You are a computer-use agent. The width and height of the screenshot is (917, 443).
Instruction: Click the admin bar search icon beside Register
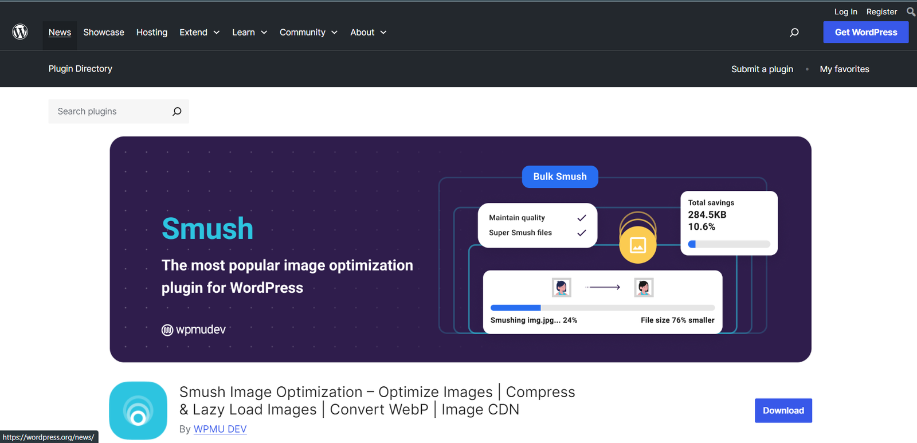click(x=911, y=11)
